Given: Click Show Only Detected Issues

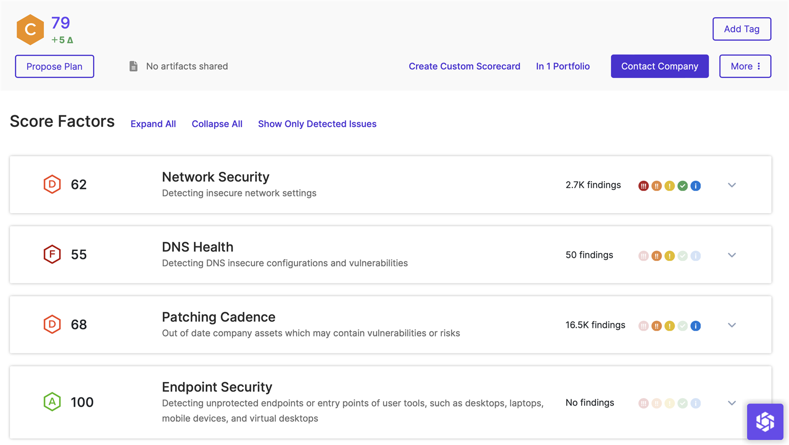Looking at the screenshot, I should 317,124.
